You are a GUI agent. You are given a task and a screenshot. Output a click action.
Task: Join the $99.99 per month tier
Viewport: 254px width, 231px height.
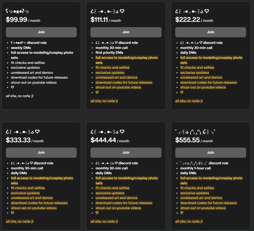tap(41, 32)
